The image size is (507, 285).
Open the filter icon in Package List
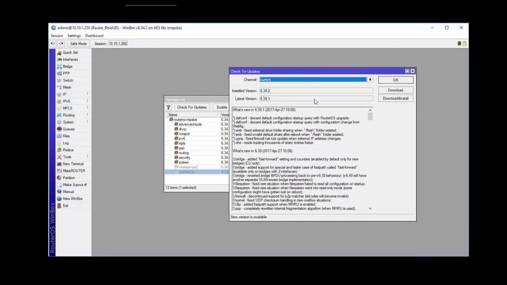coord(168,107)
